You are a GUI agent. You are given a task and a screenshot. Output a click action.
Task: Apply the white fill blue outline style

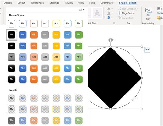pos(23,24)
